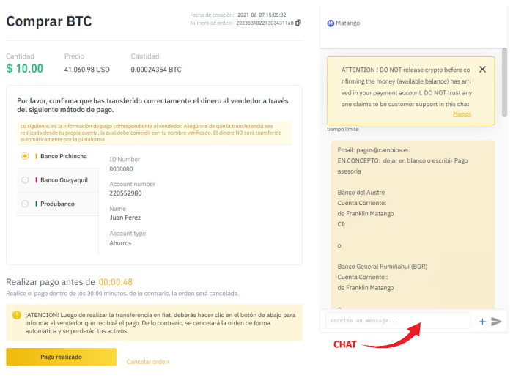
Task: Click the order number 20235310221303431168
Action: (x=265, y=23)
